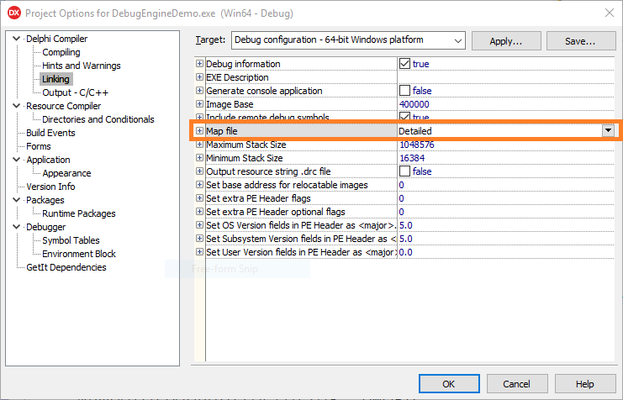Edit User Version PE Header value 0.0

coord(506,252)
